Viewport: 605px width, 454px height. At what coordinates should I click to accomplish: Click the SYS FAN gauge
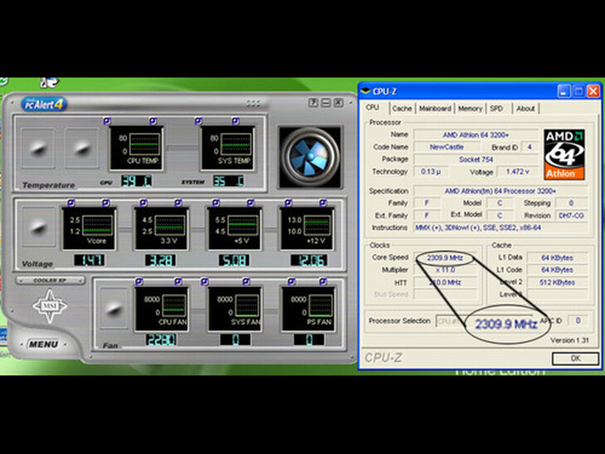235,310
